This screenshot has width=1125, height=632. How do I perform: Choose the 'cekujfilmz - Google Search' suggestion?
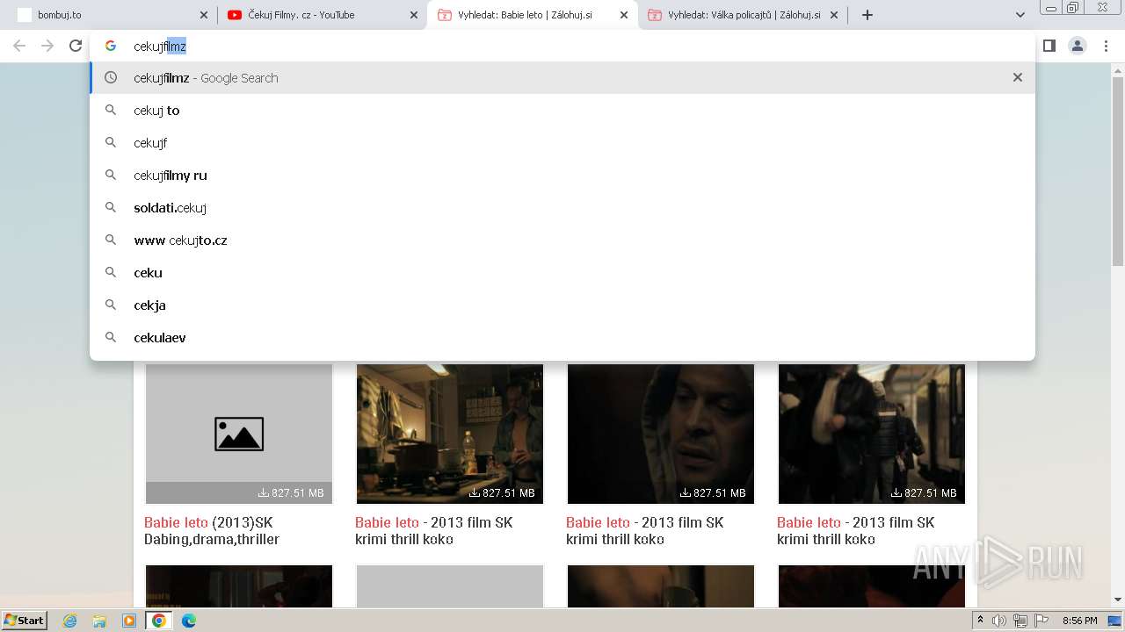[x=562, y=78]
